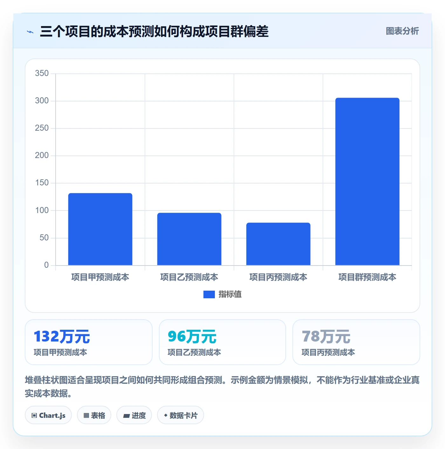445x449 pixels.
Task: Click the 图表分析 label in header
Action: click(x=402, y=31)
